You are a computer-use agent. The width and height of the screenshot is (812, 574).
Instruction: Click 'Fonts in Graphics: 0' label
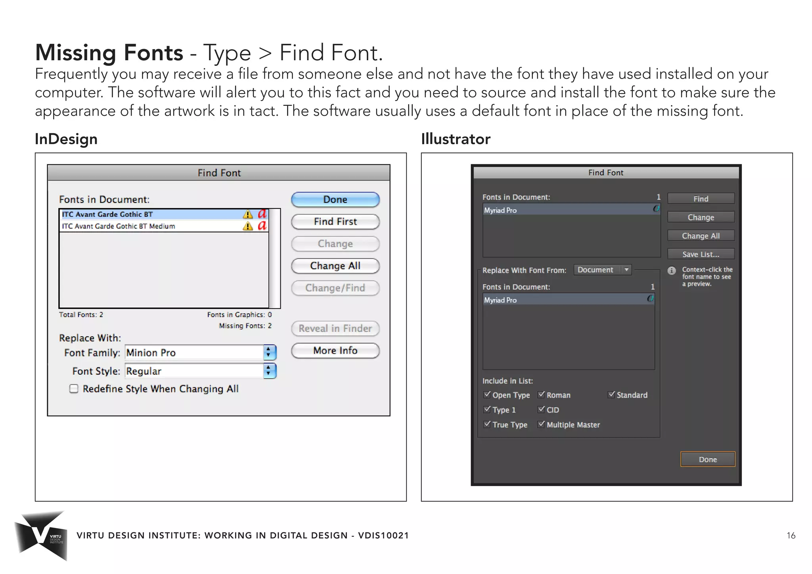(x=239, y=315)
